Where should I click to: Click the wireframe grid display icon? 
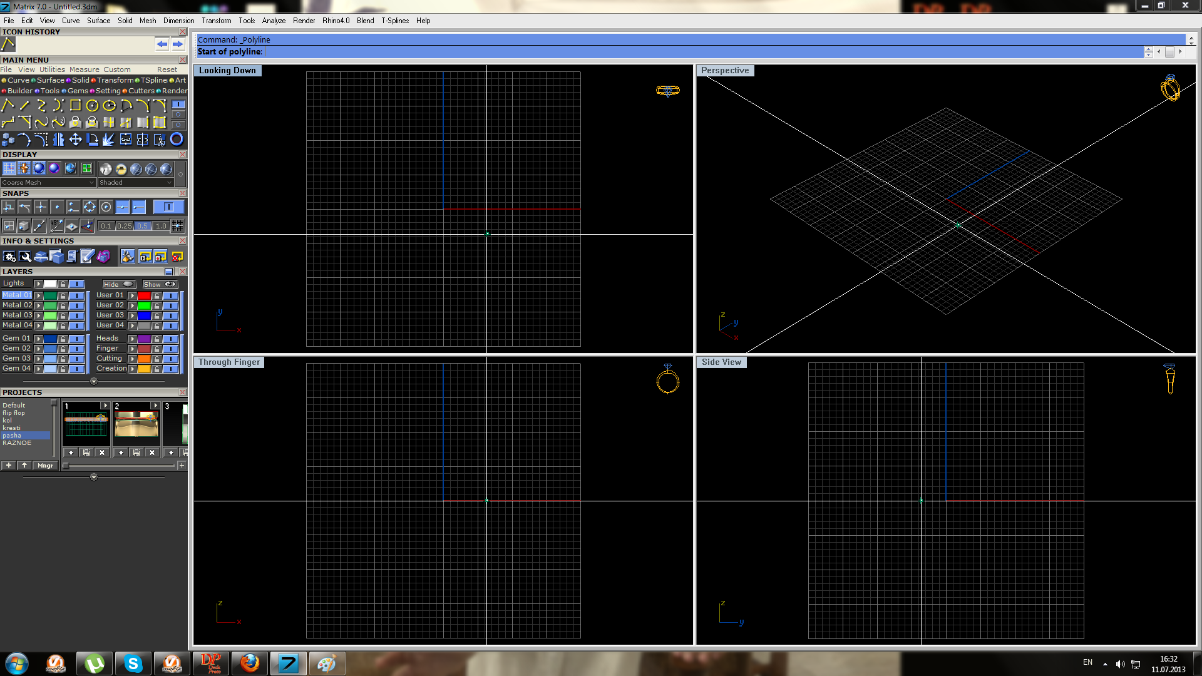pos(9,168)
